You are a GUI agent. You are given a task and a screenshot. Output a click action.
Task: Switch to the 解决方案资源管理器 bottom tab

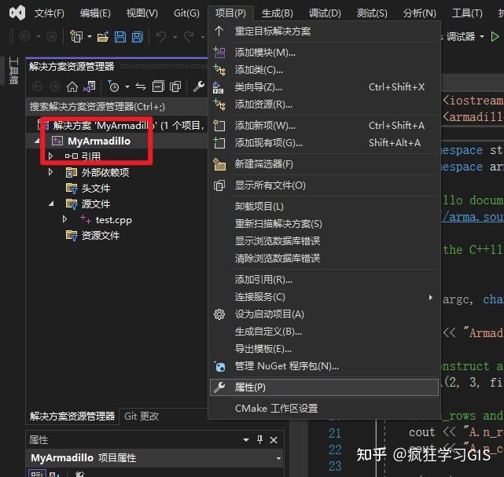coord(72,416)
